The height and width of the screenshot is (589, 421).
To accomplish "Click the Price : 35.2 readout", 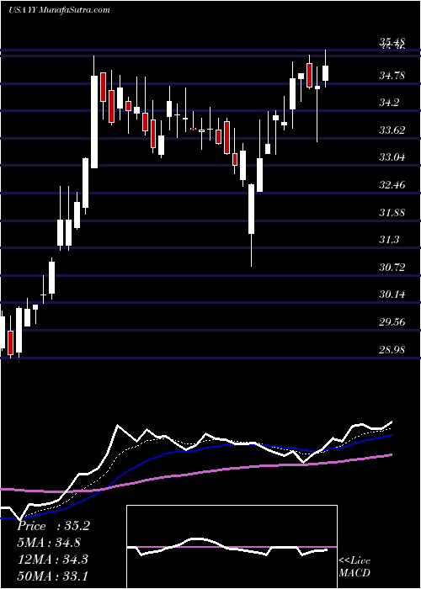I will pyautogui.click(x=53, y=526).
